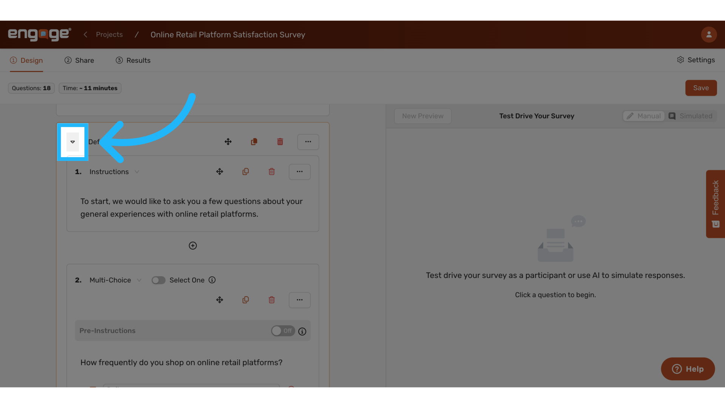This screenshot has height=408, width=725.
Task: Delete the Multi-Choice question
Action: click(x=271, y=300)
